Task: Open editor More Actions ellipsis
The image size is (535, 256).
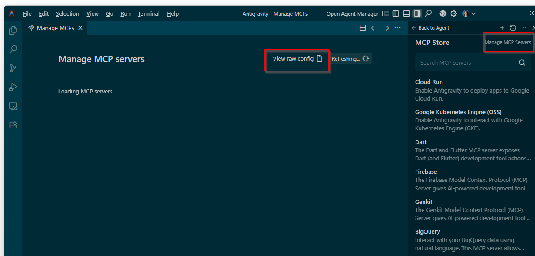Action: (x=398, y=28)
